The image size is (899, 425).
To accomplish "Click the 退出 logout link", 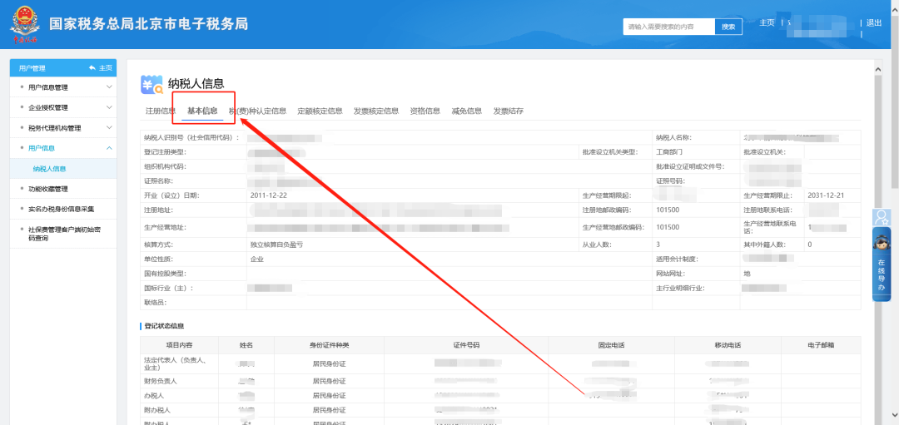I will 874,23.
